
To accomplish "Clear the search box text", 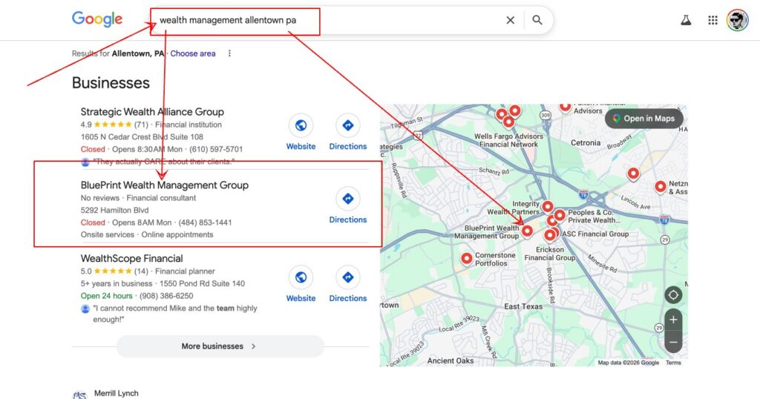I will pyautogui.click(x=510, y=21).
